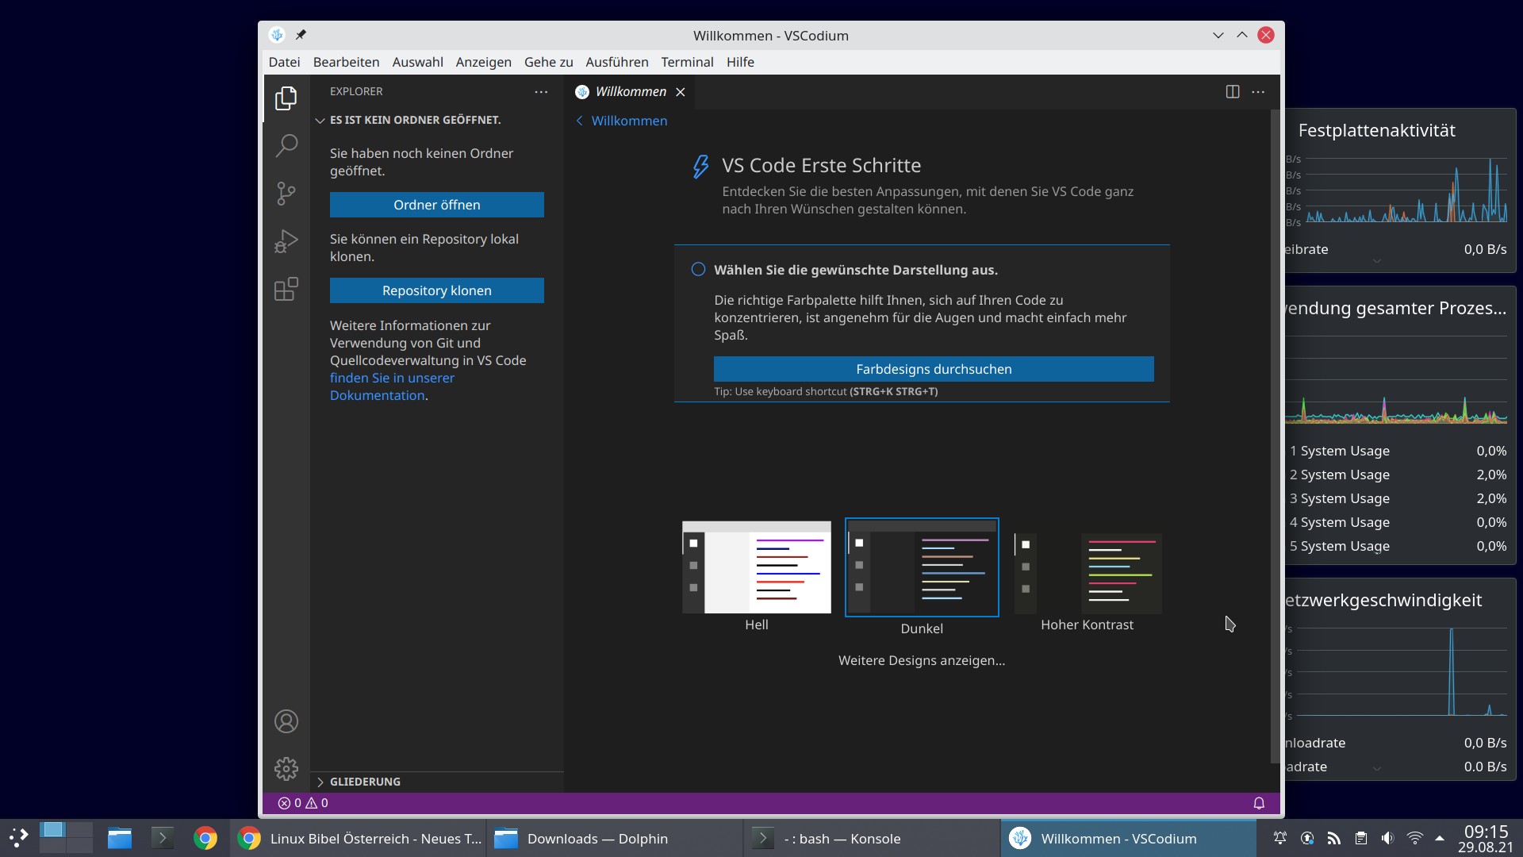Open 'Weitere Designs anzeigen...' link

921,660
